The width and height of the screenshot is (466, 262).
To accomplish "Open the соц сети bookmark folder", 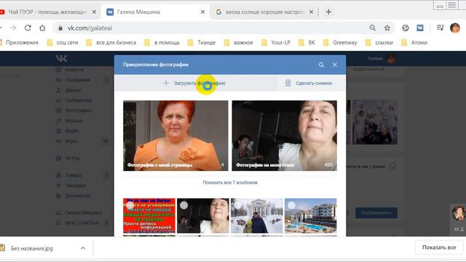I will pos(63,42).
